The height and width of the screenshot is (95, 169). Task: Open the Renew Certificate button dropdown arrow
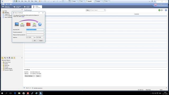click(34, 76)
